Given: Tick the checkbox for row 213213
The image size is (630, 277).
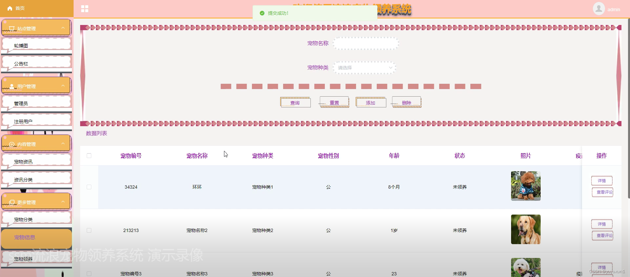Looking at the screenshot, I should click(x=89, y=230).
